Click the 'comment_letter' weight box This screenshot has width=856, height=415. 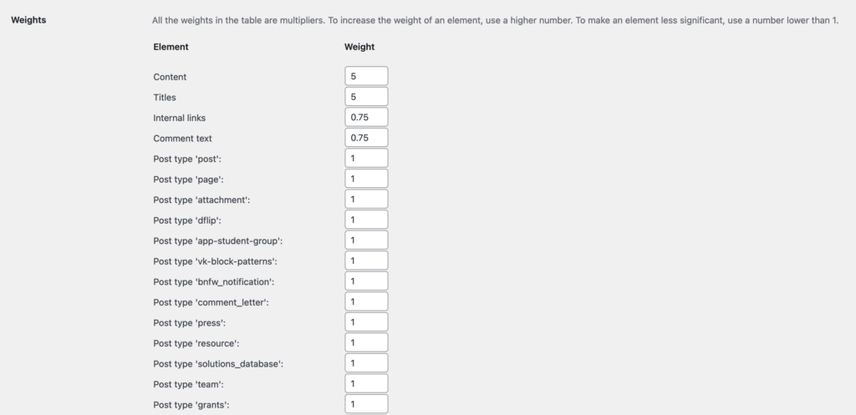tap(366, 301)
